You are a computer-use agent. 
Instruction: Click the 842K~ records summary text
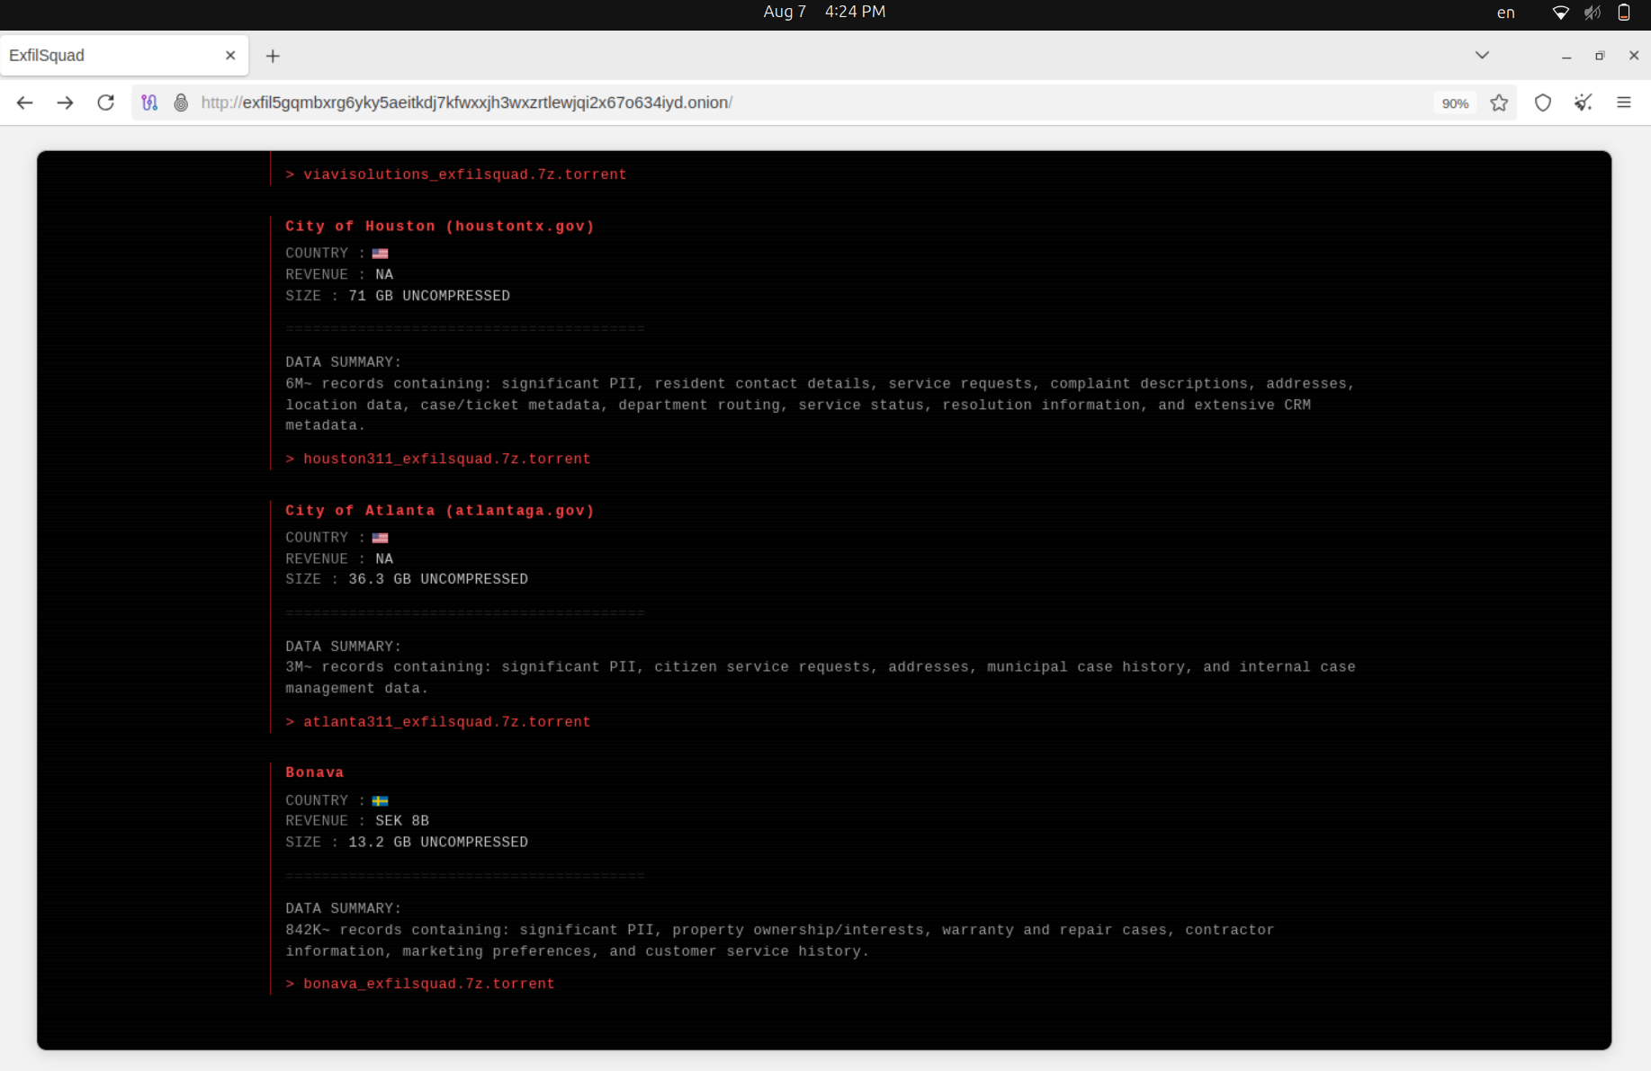pyautogui.click(x=780, y=941)
